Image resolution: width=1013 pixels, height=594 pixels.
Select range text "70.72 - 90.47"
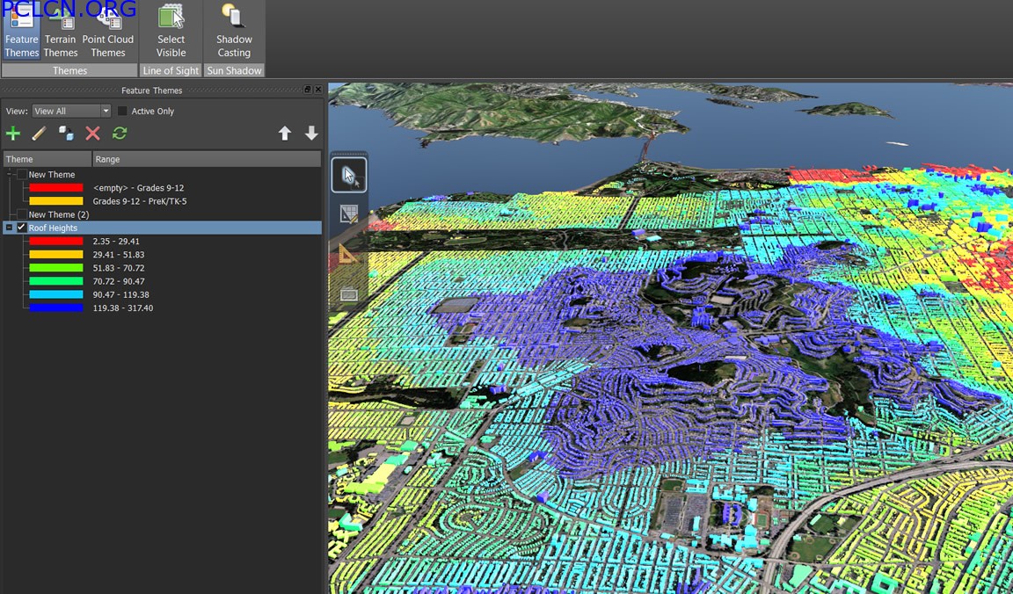[x=119, y=281]
